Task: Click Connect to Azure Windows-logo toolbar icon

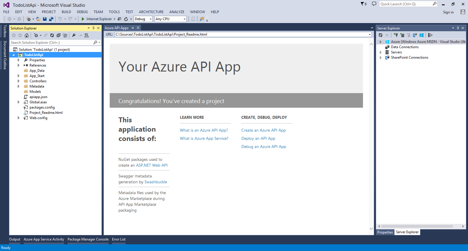Action: point(421,35)
